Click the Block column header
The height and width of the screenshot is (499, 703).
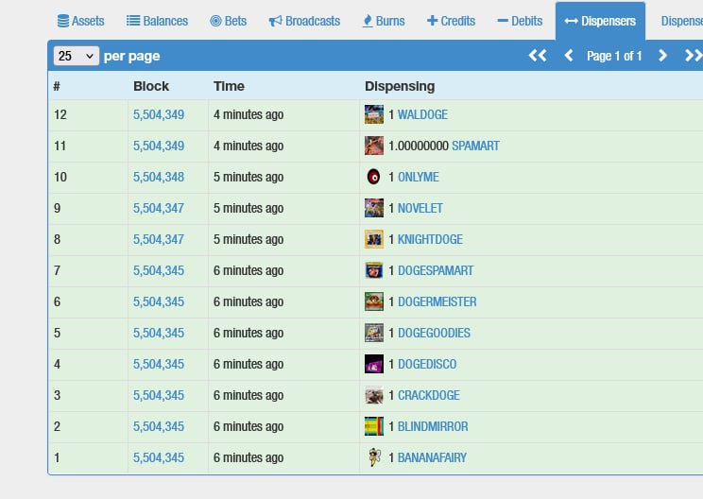[x=151, y=86]
